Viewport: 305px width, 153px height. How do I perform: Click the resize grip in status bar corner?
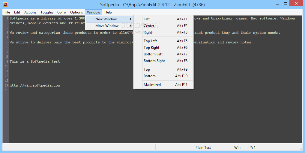[300, 149]
